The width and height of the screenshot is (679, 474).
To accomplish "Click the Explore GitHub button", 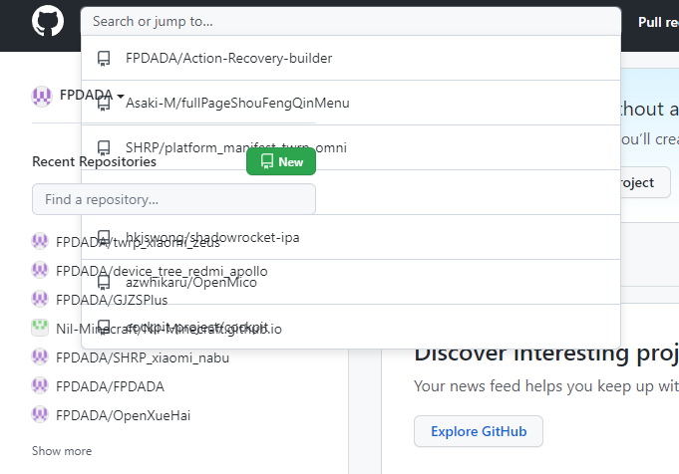I will 479,431.
